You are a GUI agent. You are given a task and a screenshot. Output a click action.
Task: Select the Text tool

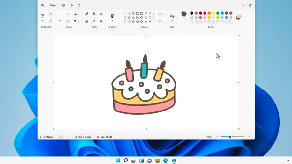[101, 14]
